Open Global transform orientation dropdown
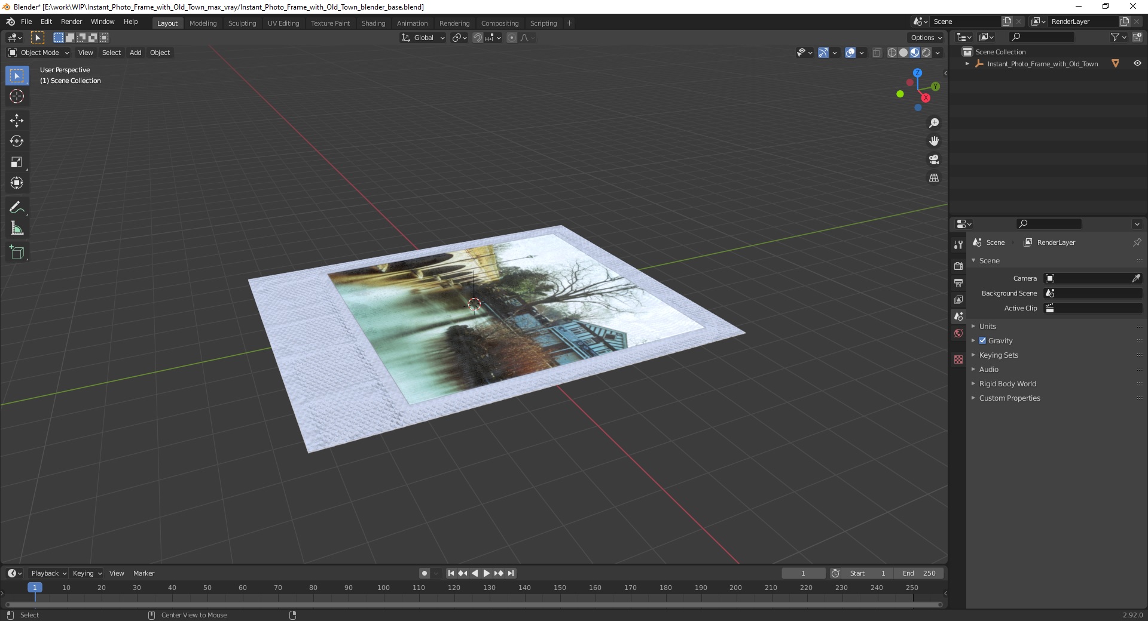This screenshot has width=1148, height=621. click(423, 38)
